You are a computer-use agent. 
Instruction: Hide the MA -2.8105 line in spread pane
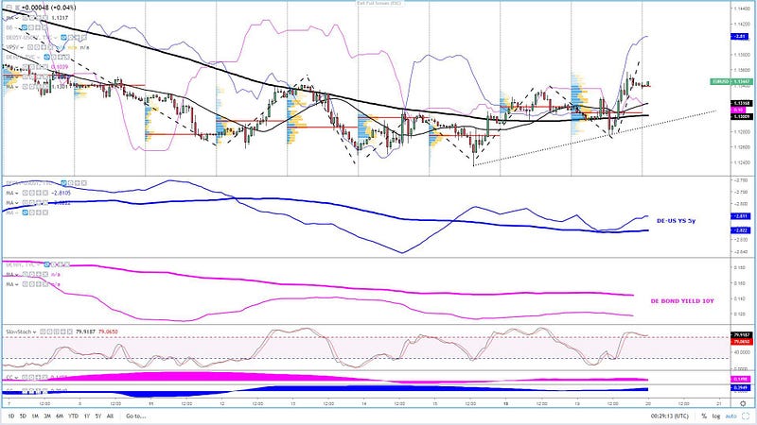pos(26,194)
